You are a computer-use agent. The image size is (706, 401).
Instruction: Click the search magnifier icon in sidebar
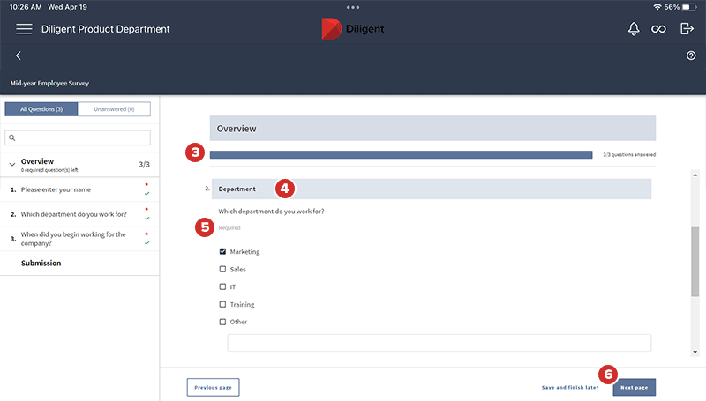12,138
